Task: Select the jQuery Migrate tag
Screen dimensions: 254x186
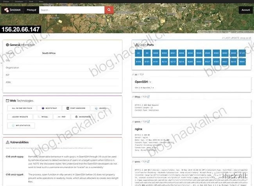Action: coord(20,117)
